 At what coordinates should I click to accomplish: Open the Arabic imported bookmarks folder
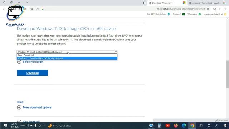coord(215,14)
